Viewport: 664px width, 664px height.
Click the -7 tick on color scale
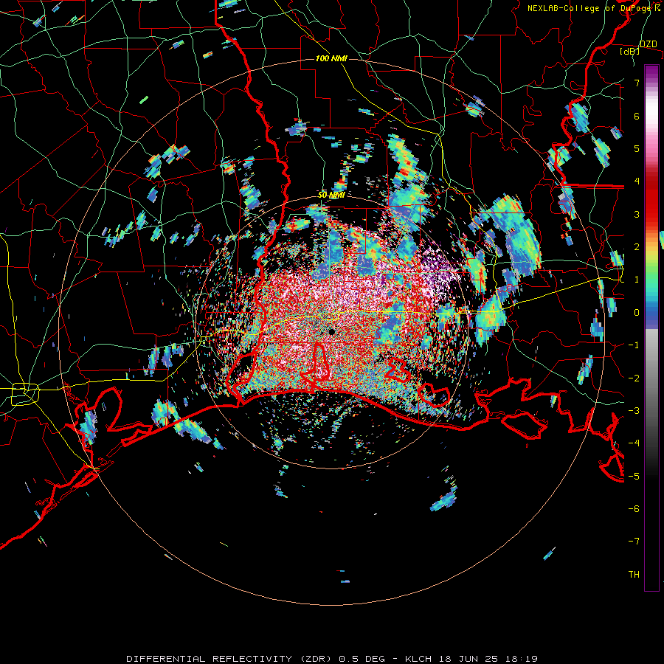coord(634,542)
